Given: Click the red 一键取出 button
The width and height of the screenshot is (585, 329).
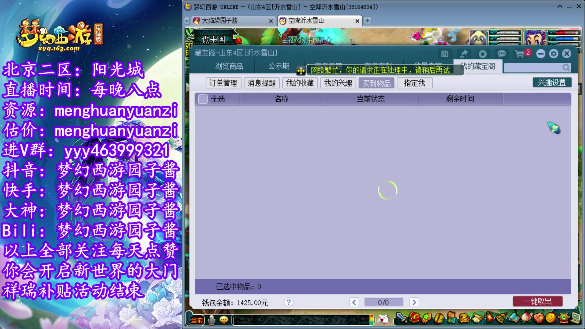Looking at the screenshot, I should click(x=537, y=301).
